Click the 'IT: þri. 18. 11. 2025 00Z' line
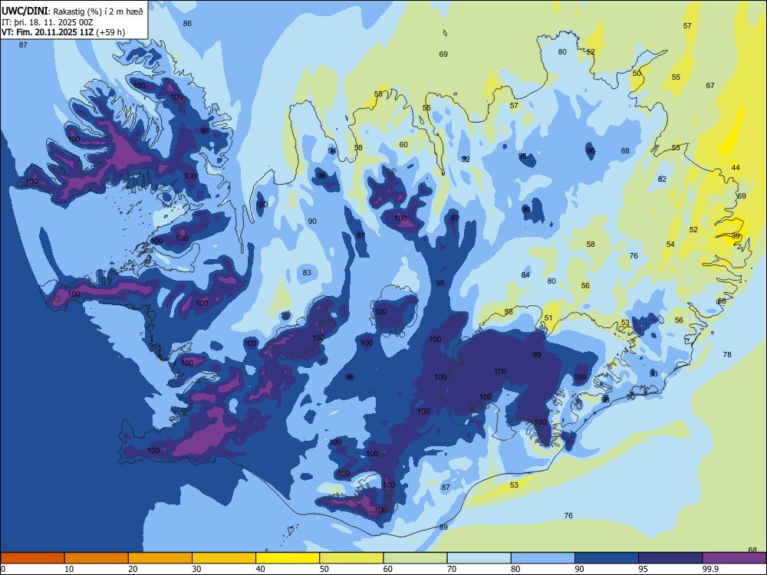The width and height of the screenshot is (767, 575). click(48, 22)
